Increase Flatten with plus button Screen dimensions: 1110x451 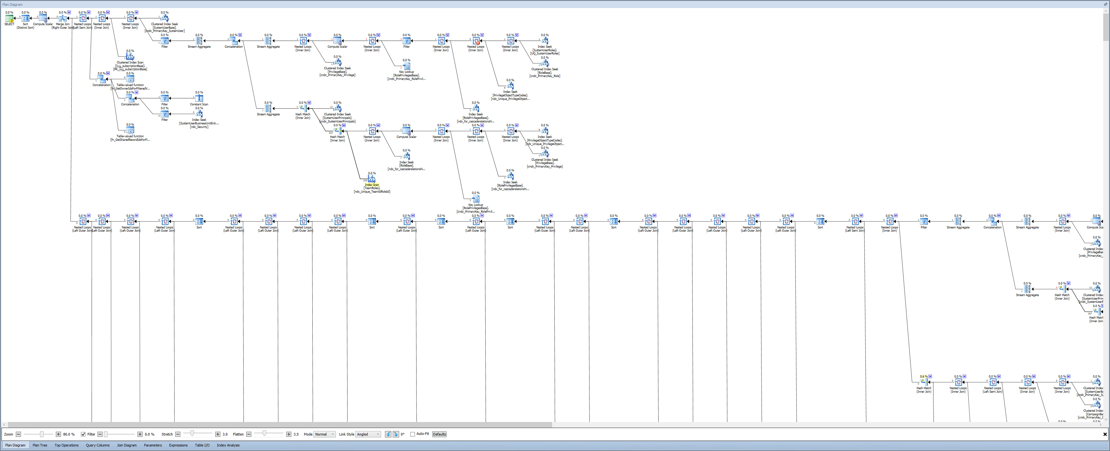pos(289,434)
